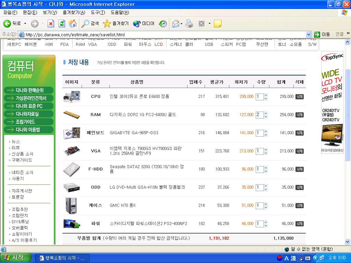Open the VGA graphics card thumbnail
Image resolution: width=351 pixels, height=263 pixels.
[x=72, y=151]
